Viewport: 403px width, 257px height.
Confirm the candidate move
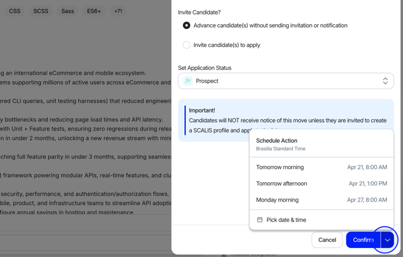click(363, 240)
